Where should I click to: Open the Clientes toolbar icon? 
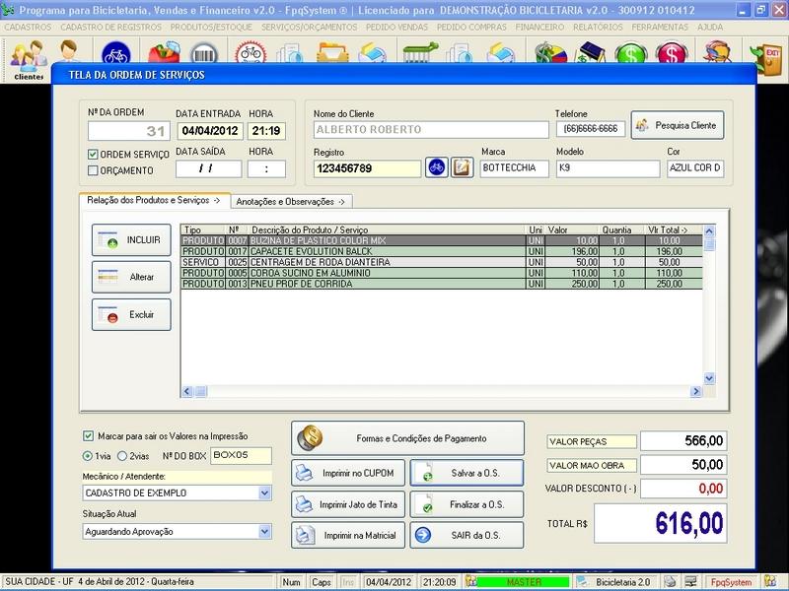(x=28, y=59)
